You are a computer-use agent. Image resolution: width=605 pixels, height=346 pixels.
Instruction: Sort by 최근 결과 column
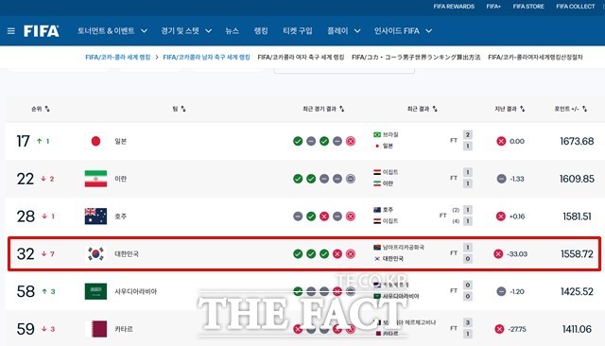[423, 109]
